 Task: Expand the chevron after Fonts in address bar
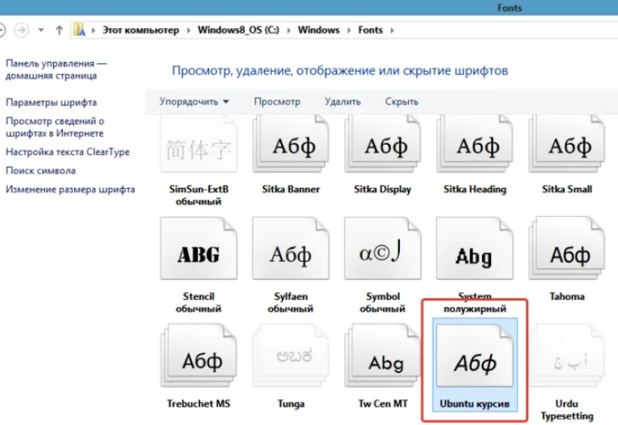[x=392, y=31]
